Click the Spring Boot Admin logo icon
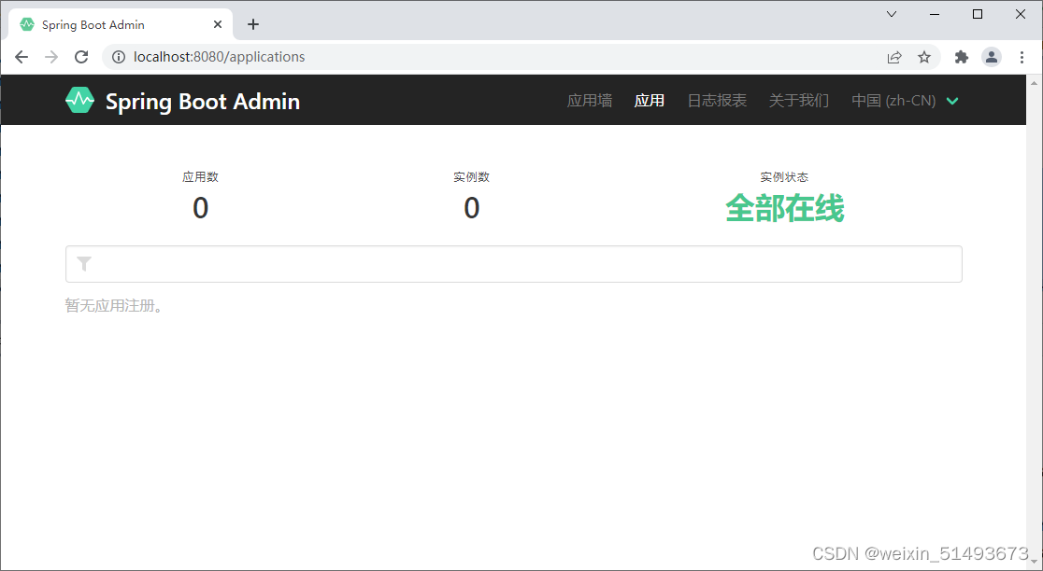Image resolution: width=1043 pixels, height=571 pixels. tap(80, 100)
